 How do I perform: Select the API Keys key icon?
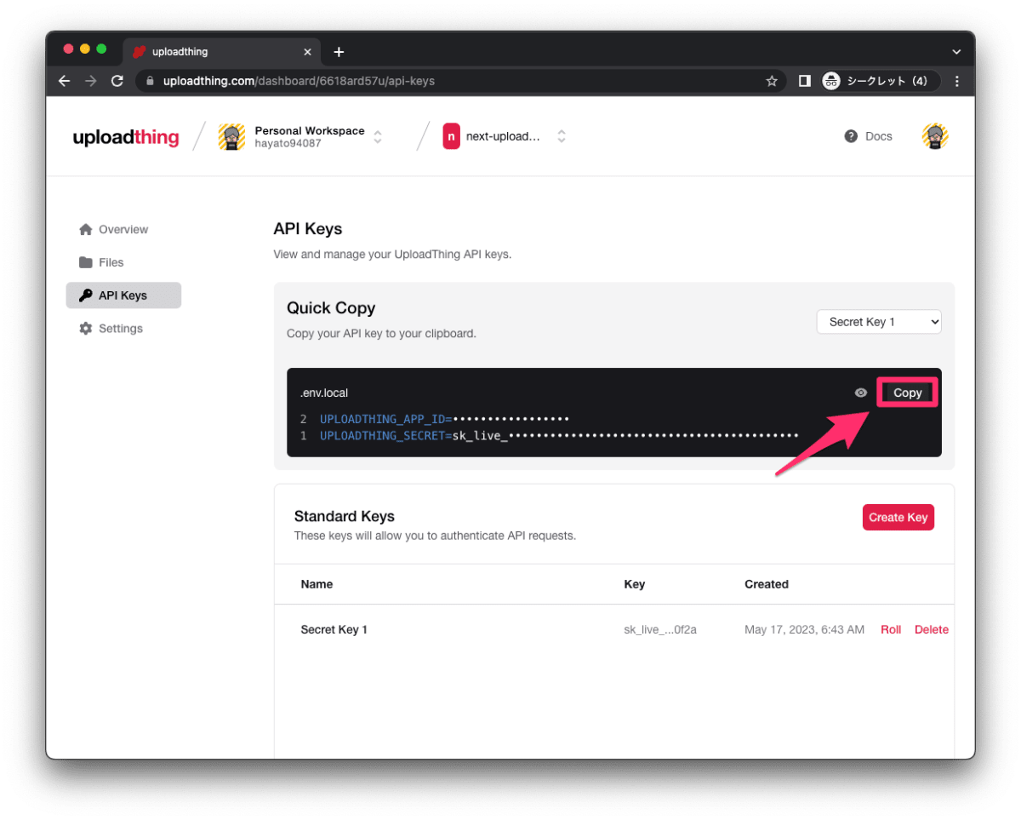pos(86,295)
